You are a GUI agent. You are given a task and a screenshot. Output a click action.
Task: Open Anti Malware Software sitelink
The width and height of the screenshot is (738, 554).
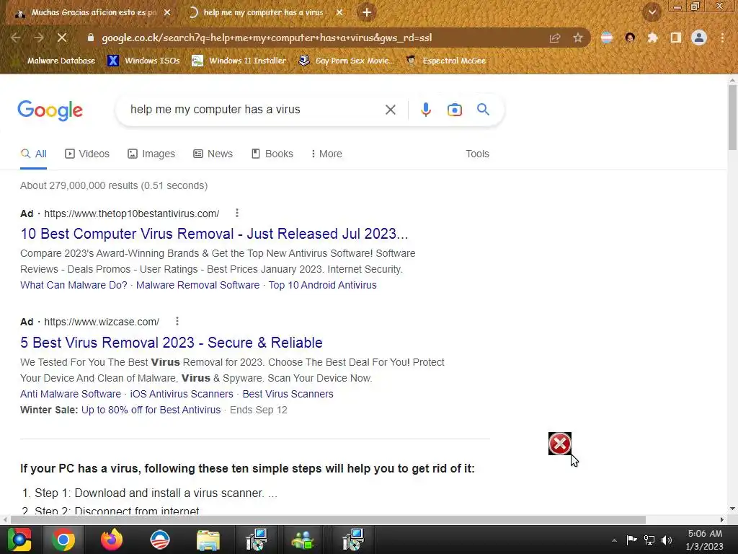71,395
